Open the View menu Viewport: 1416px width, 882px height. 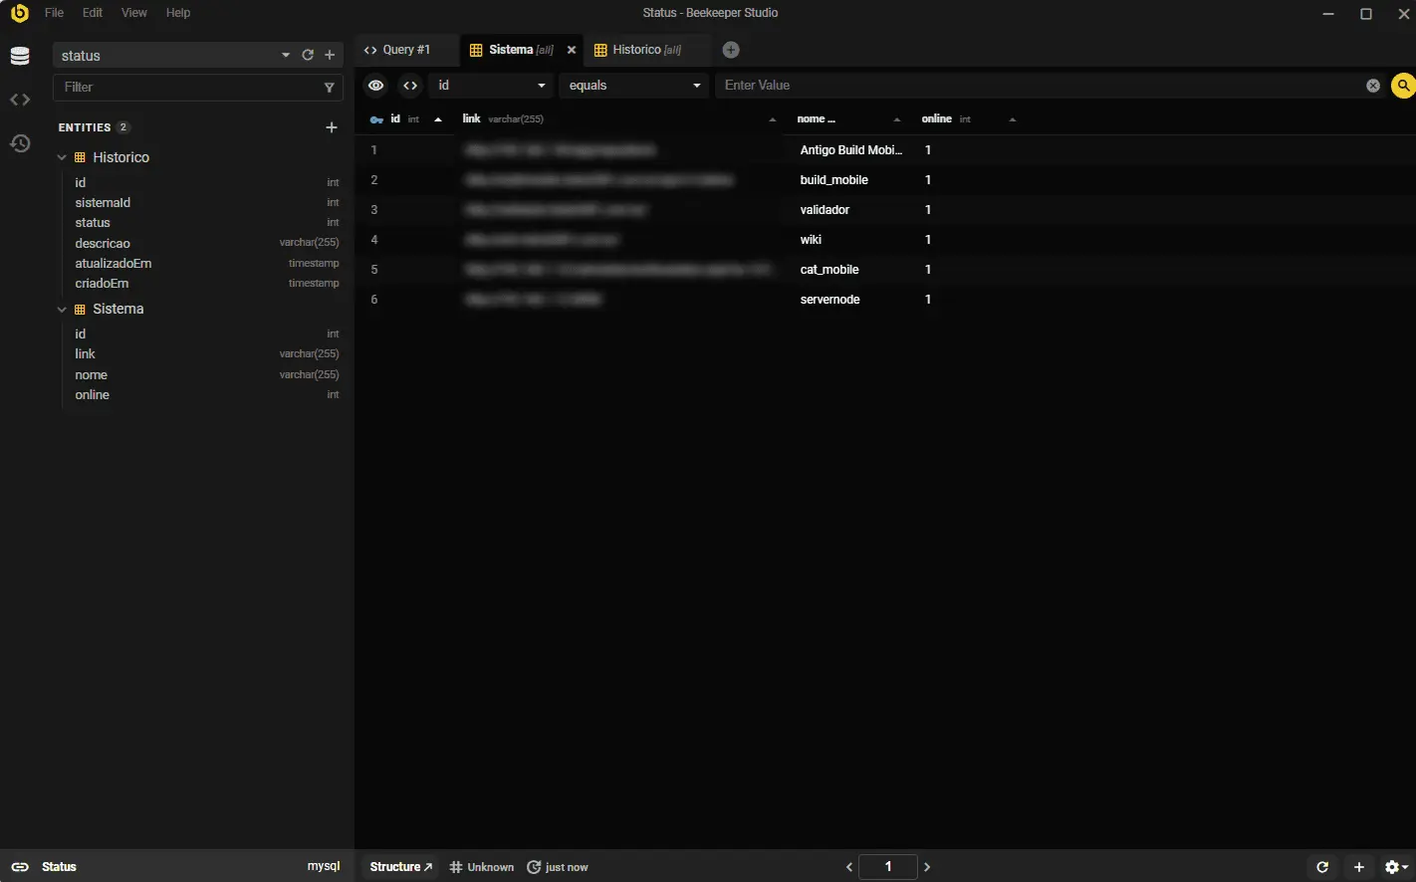coord(134,13)
